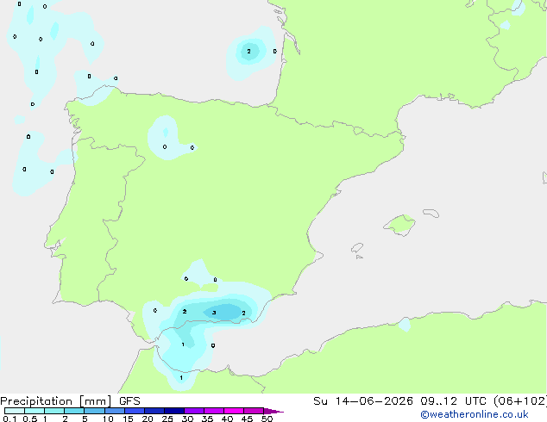Click the blue 15 mm legend swatch
Image resolution: width=547 pixels, height=422 pixels.
(135, 411)
